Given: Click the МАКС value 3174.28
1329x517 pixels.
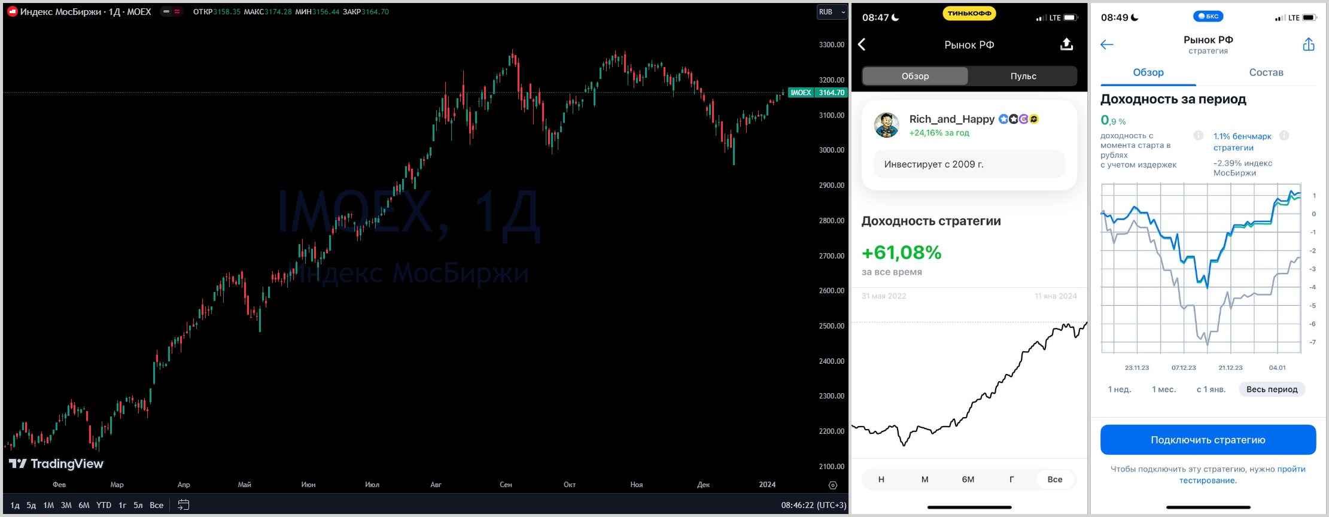Looking at the screenshot, I should coord(278,12).
